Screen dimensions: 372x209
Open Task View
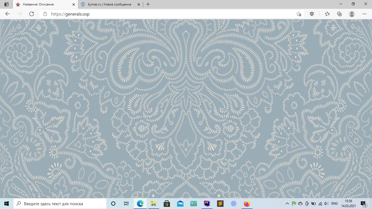(126, 204)
